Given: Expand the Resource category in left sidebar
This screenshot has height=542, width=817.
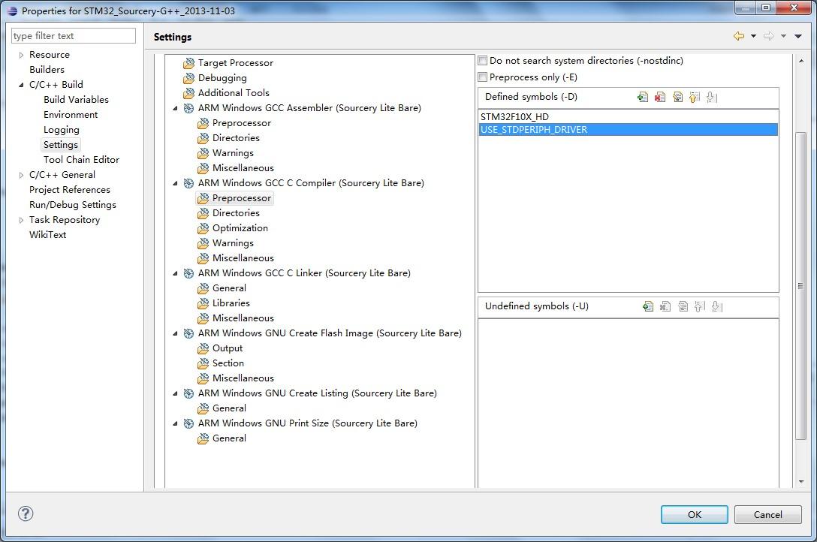Looking at the screenshot, I should pos(20,54).
